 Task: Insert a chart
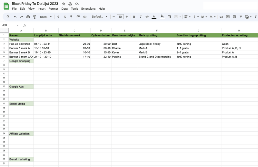coord(234,17)
